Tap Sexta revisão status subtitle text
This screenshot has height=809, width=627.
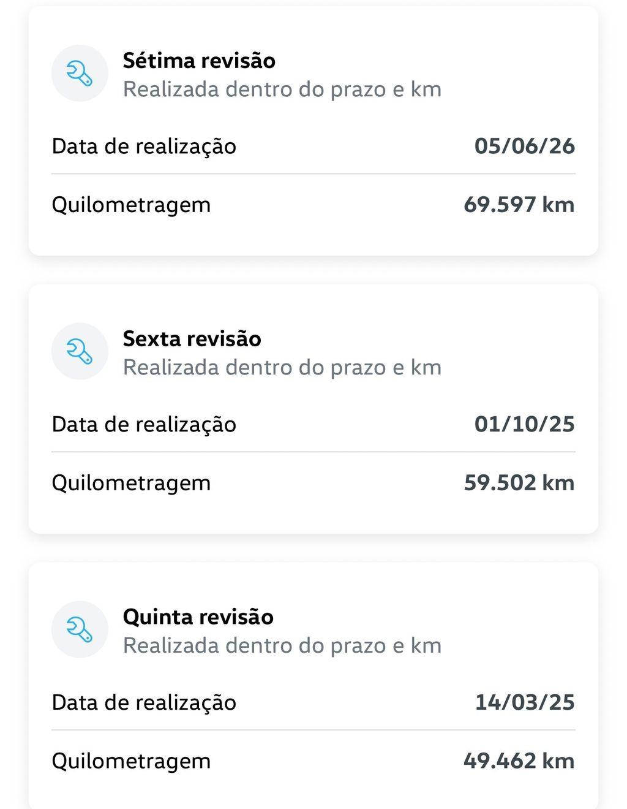coord(282,368)
